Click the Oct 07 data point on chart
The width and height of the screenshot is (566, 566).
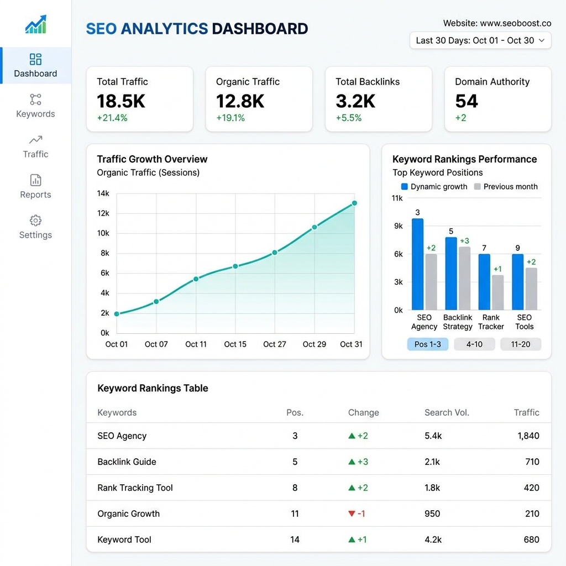[156, 301]
